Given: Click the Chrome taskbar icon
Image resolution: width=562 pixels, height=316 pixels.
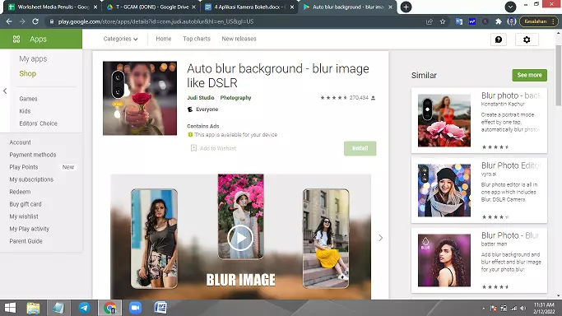Looking at the screenshot, I should (x=110, y=308).
